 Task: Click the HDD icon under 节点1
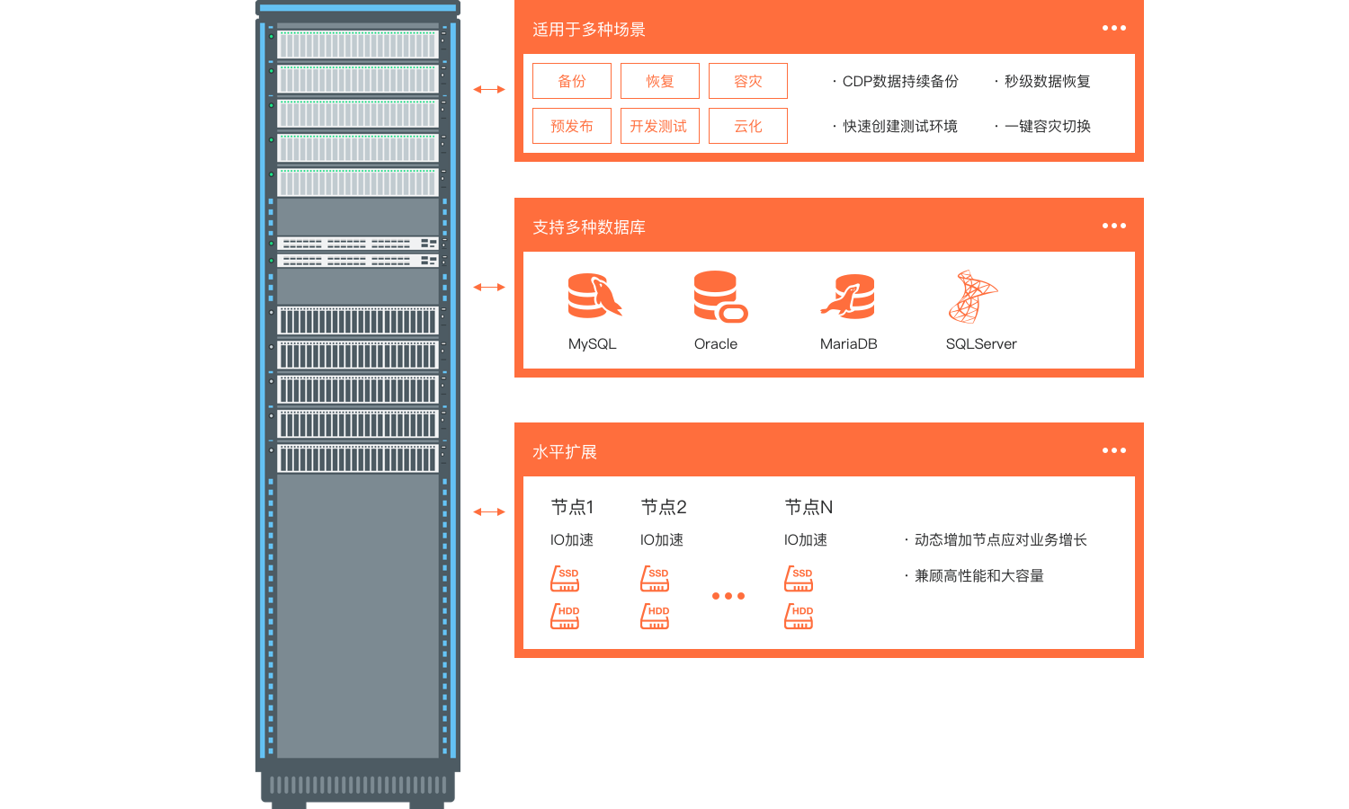click(565, 616)
